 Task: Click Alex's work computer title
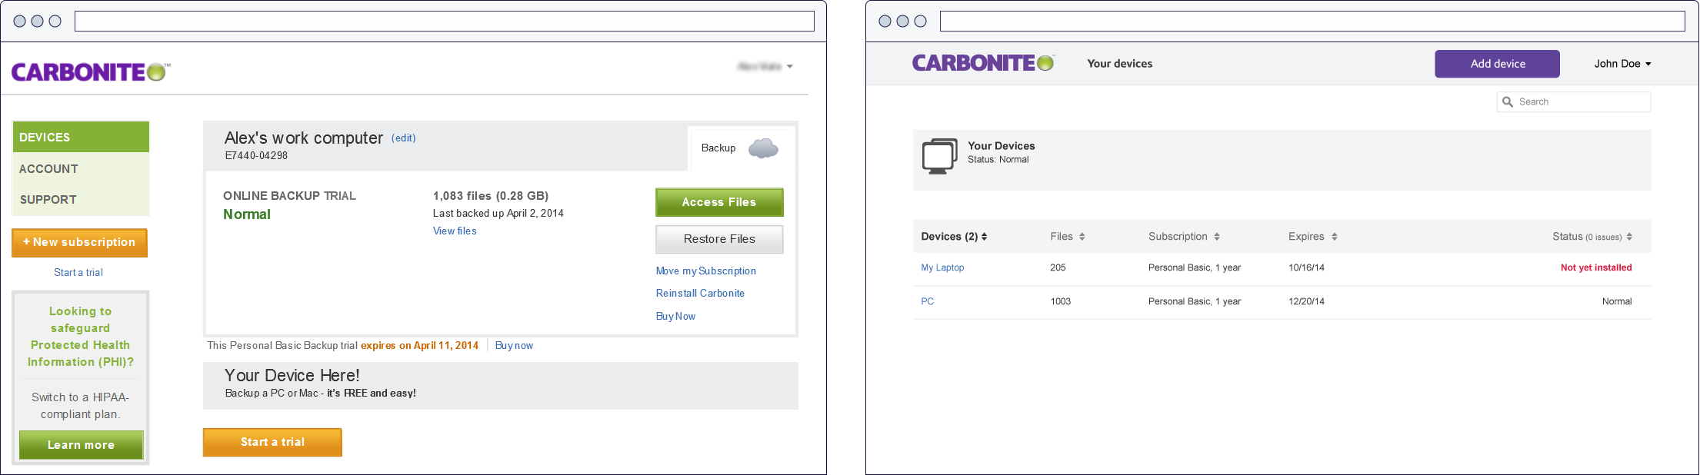click(303, 138)
